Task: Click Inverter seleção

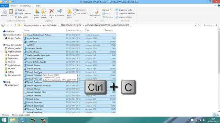Action: coord(124,17)
